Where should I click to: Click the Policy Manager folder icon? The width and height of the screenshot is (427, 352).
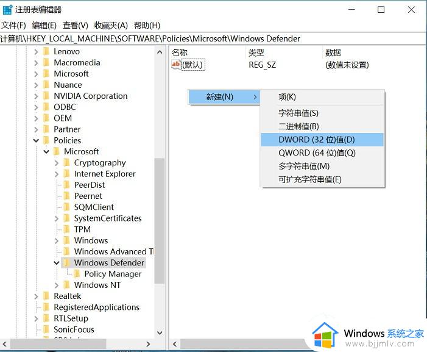(77, 274)
